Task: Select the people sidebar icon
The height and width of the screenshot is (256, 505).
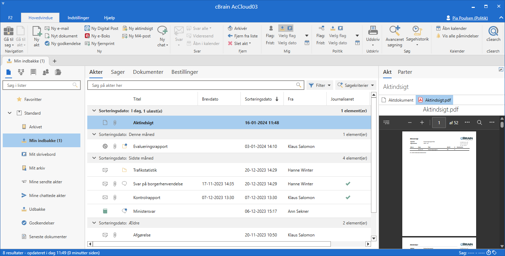Action: tap(46, 72)
